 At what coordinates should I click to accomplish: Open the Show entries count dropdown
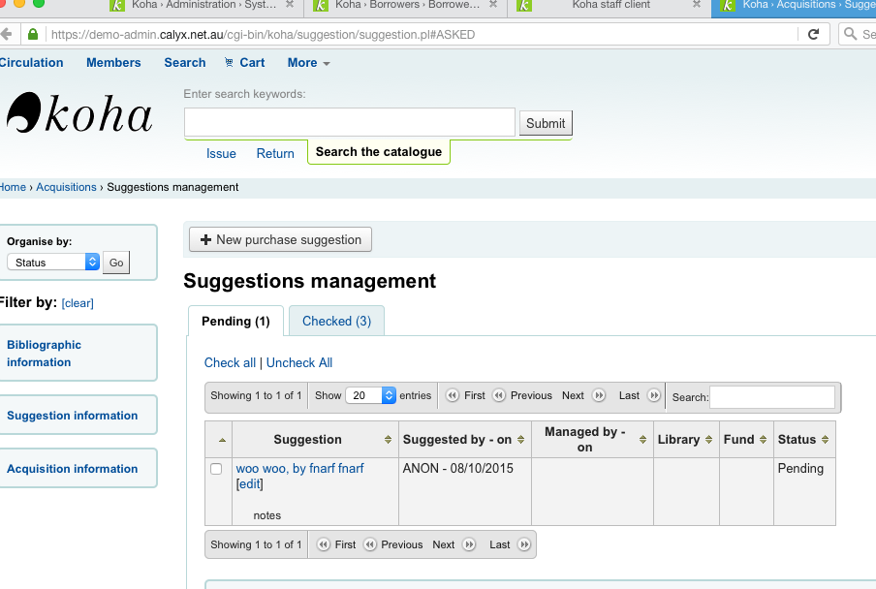373,395
